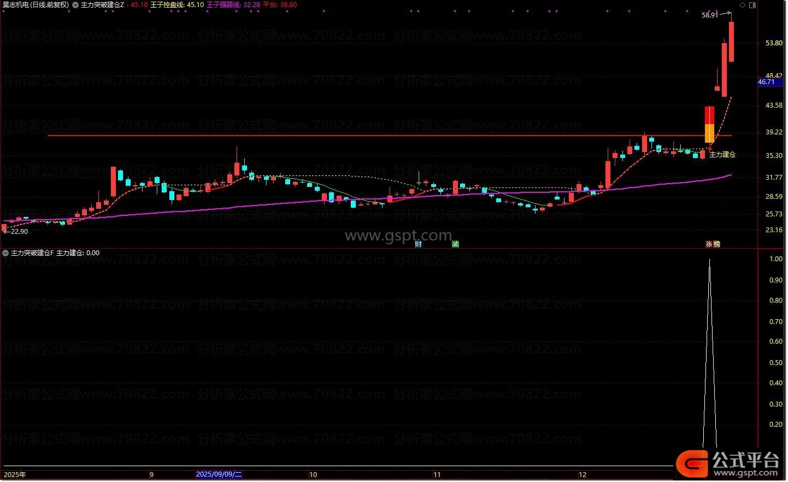Click the 58.91 high price label
This screenshot has width=788, height=482.
[x=710, y=15]
